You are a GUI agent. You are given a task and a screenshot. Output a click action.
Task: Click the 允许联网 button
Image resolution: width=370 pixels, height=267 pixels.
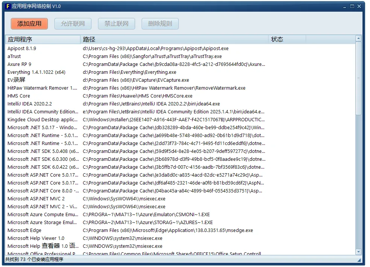(73, 24)
